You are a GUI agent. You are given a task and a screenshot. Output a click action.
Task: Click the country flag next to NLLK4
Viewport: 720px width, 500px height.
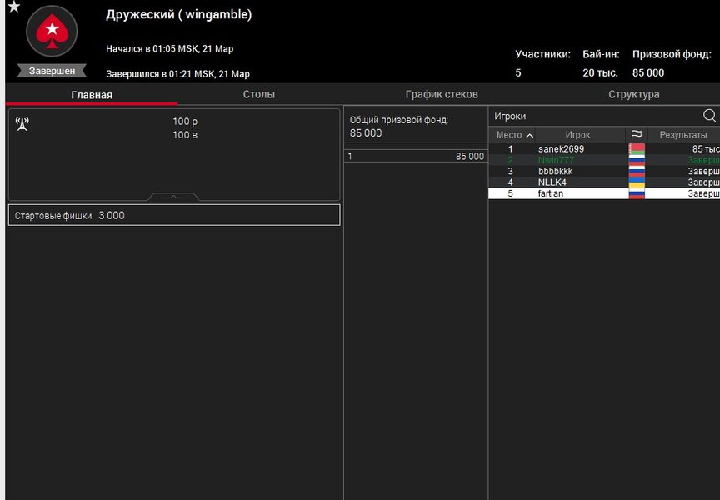tap(636, 182)
